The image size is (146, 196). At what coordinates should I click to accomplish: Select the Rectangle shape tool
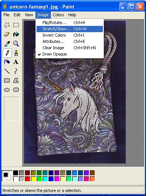[x=7, y=81]
